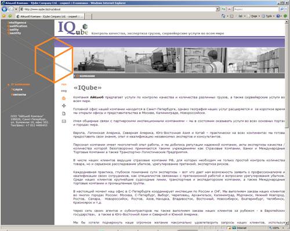290x231 pixels.
Task: Add to Favorites with the green plus star
Action: pos(10,16)
